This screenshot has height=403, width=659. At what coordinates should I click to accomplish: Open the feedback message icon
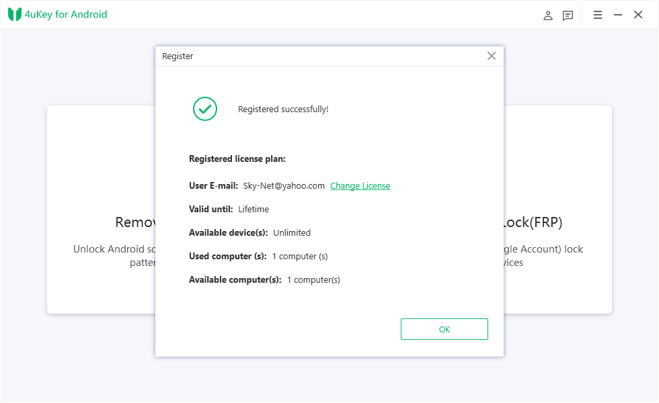pyautogui.click(x=568, y=15)
